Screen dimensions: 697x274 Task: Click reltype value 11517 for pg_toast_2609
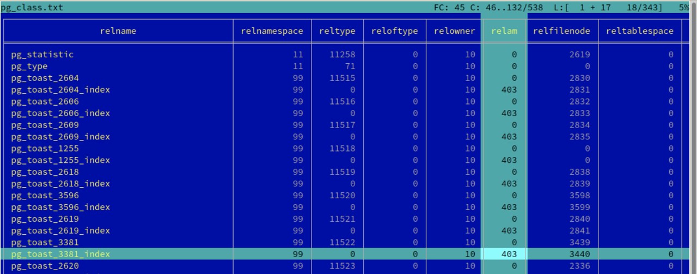click(x=343, y=125)
